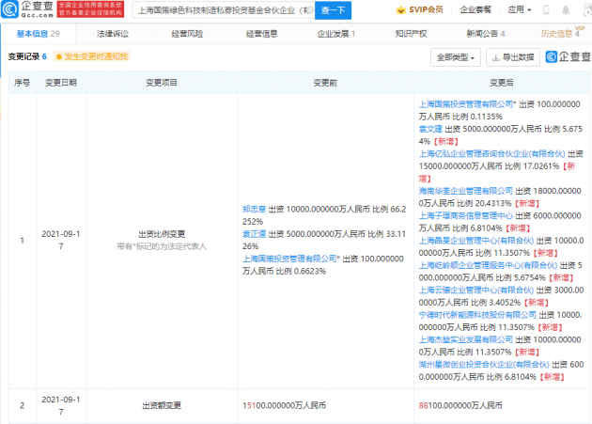
Task: Open 湖州星微创业投资合伙企业 link
Action: click(x=484, y=364)
